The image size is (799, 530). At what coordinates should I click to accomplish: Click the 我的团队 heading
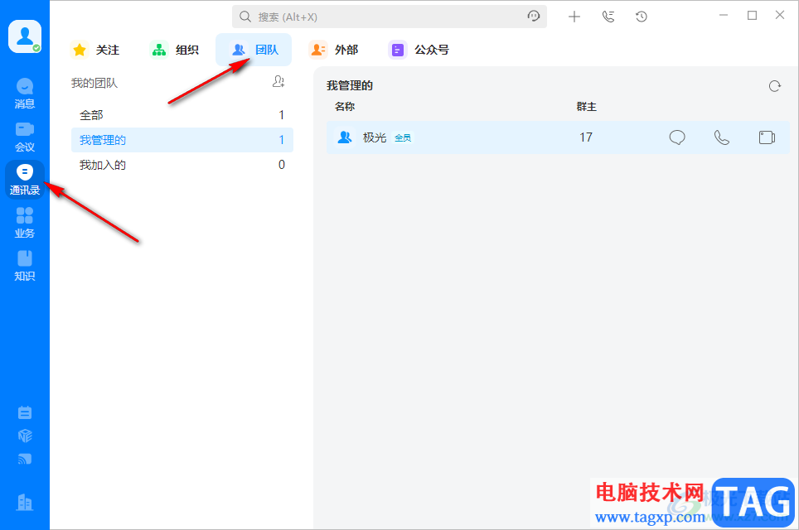click(x=94, y=83)
